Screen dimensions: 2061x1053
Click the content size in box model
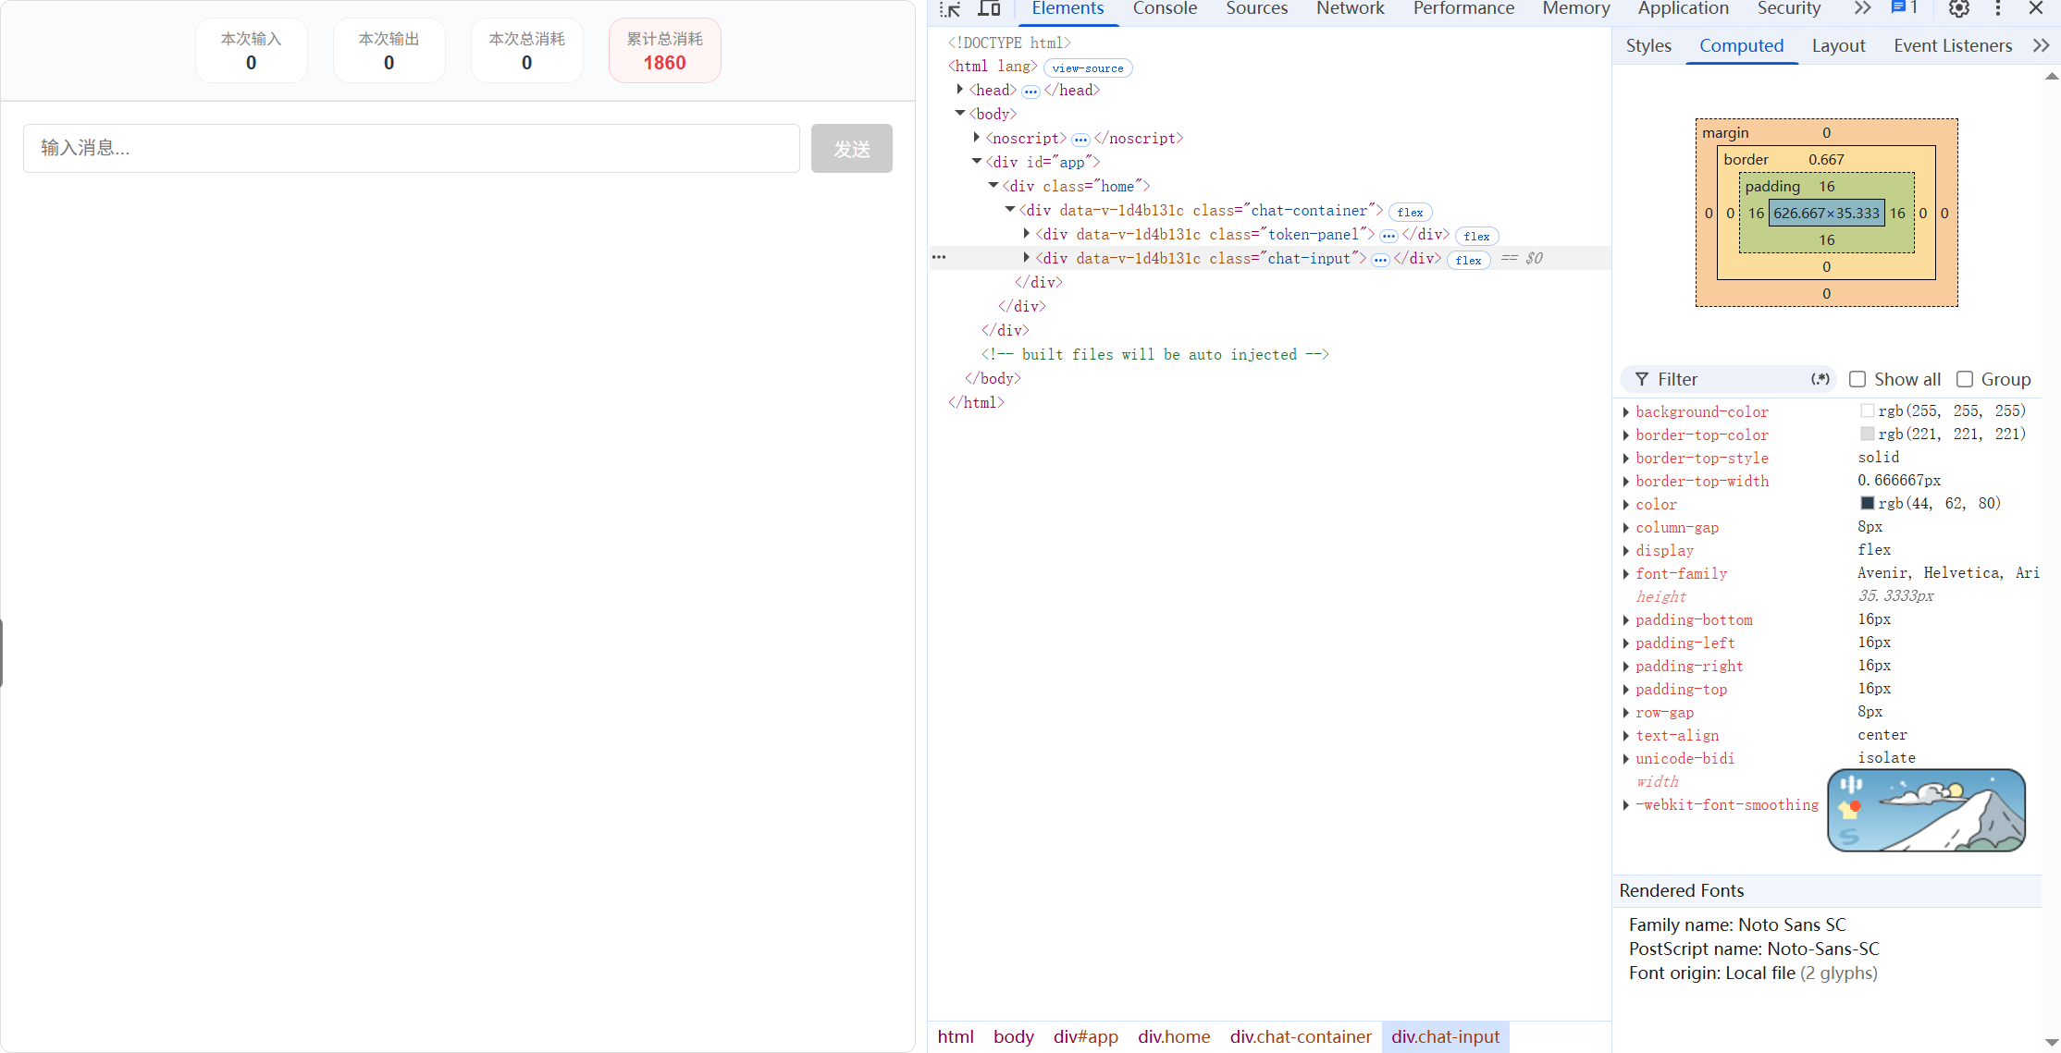(x=1827, y=214)
